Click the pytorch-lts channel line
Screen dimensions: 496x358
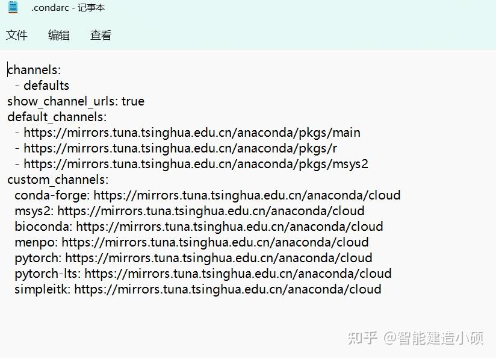tap(203, 274)
